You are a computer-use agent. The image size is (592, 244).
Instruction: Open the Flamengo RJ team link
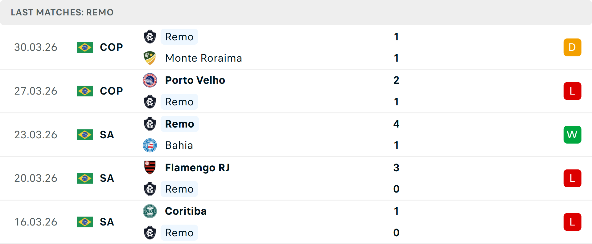(197, 168)
